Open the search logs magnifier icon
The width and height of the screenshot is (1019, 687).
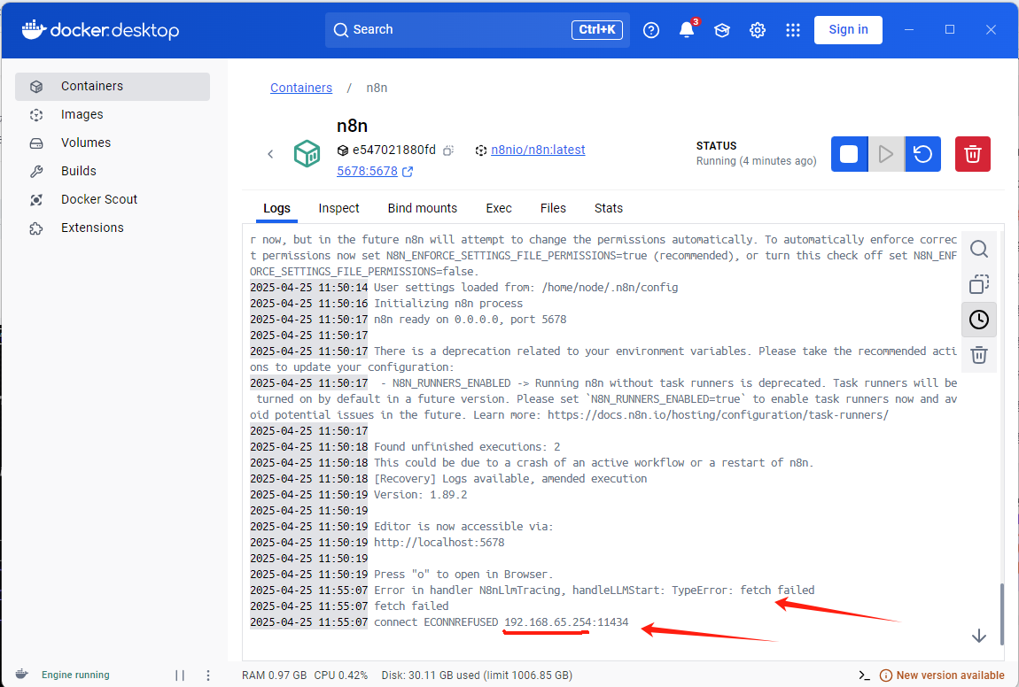pos(979,249)
